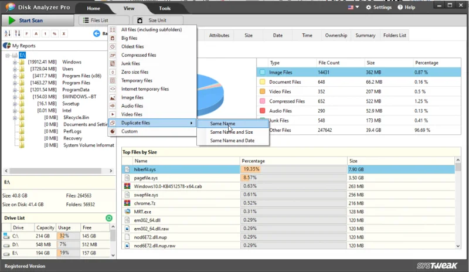The width and height of the screenshot is (469, 272).
Task: Open the Duplicate files submenu
Action: click(152, 123)
